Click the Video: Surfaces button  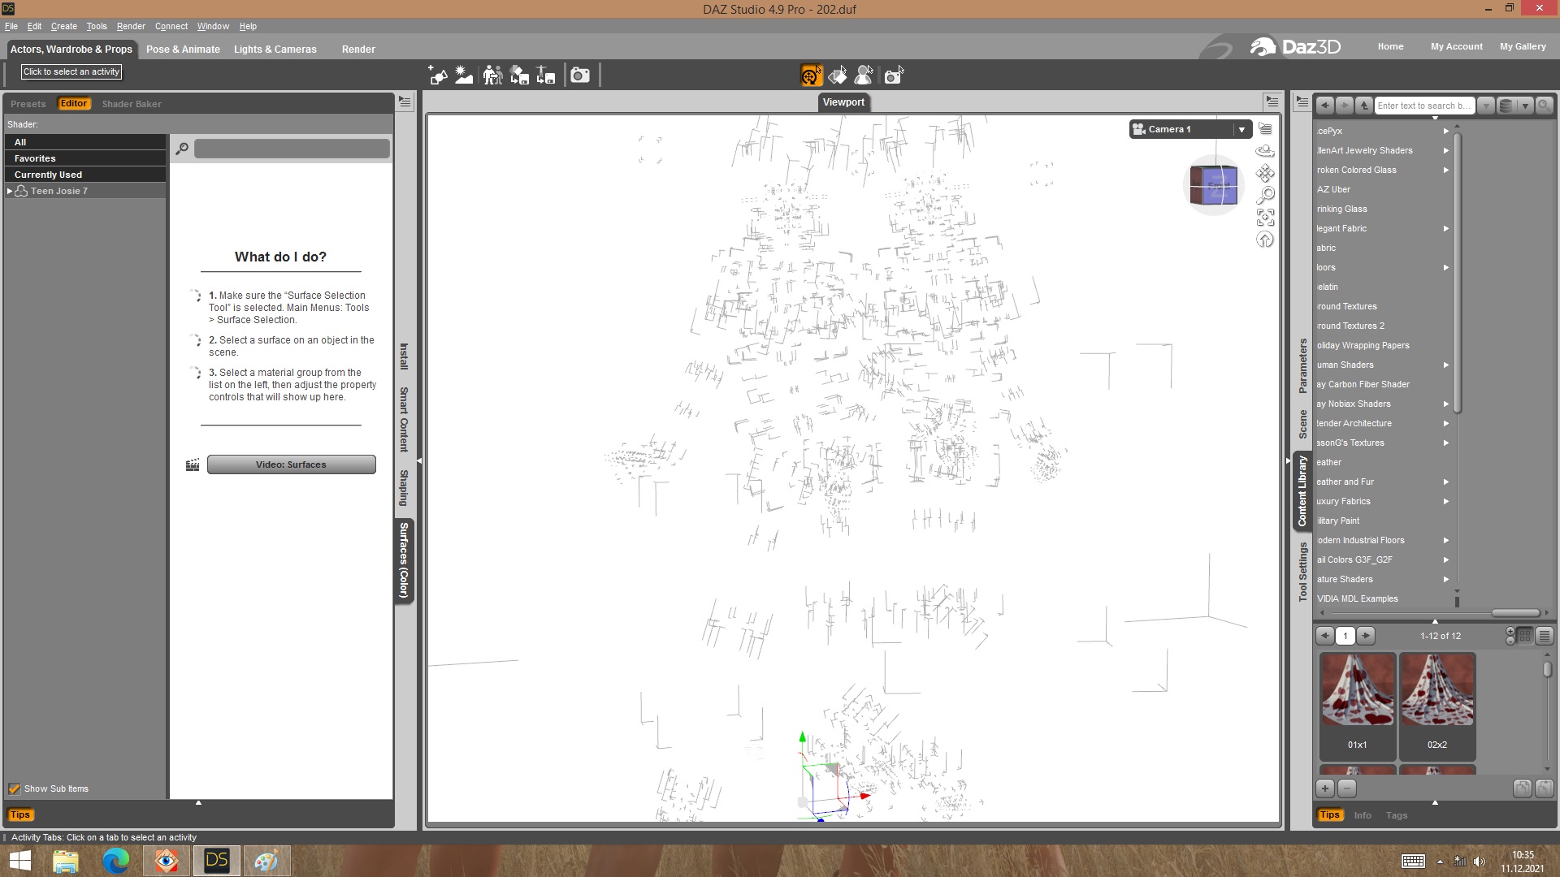tap(291, 464)
